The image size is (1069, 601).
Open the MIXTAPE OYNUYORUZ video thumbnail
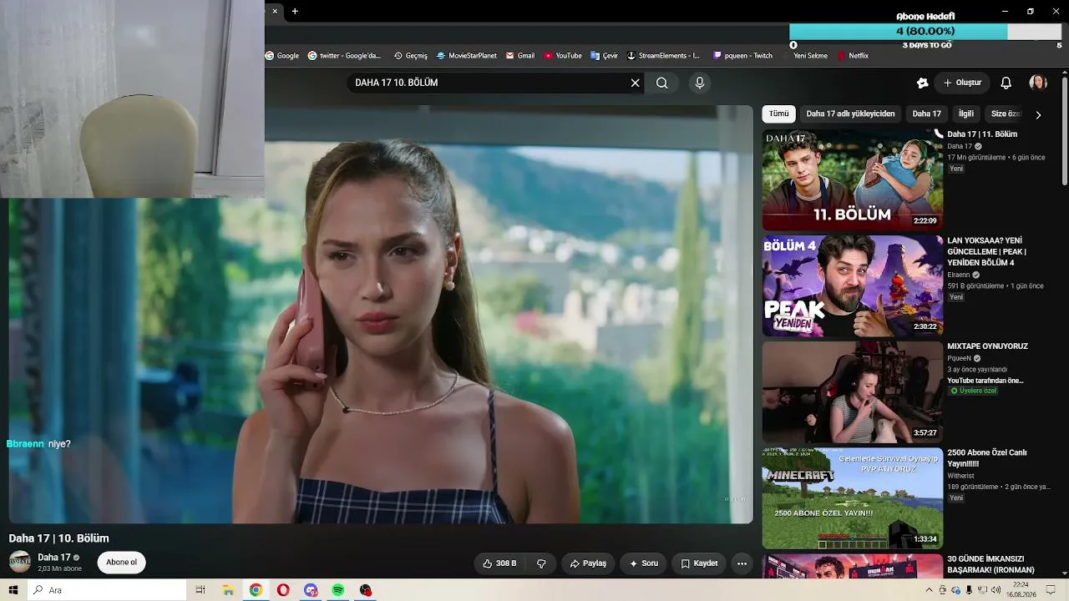point(853,391)
